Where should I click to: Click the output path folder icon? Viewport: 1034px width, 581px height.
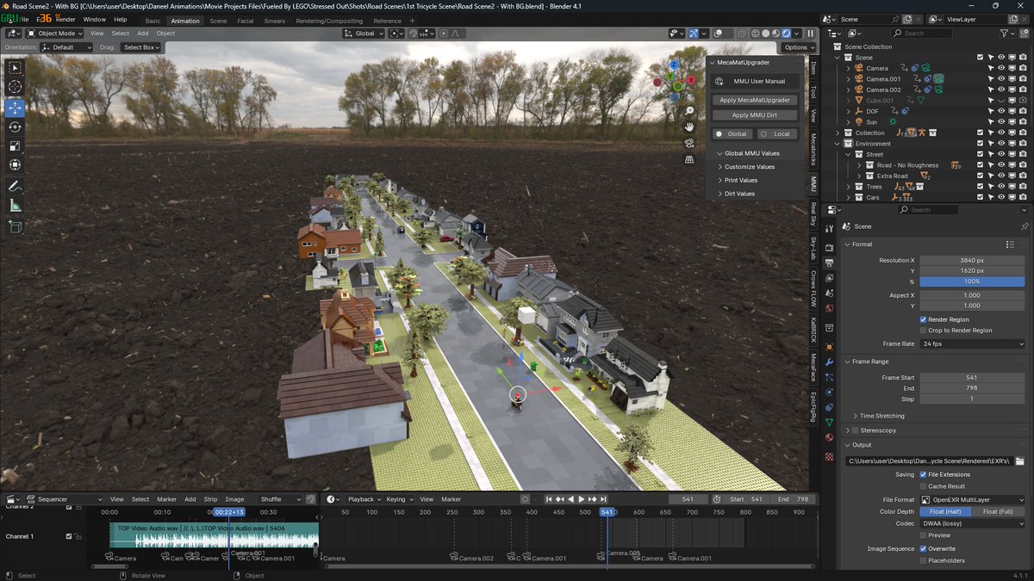click(1020, 461)
